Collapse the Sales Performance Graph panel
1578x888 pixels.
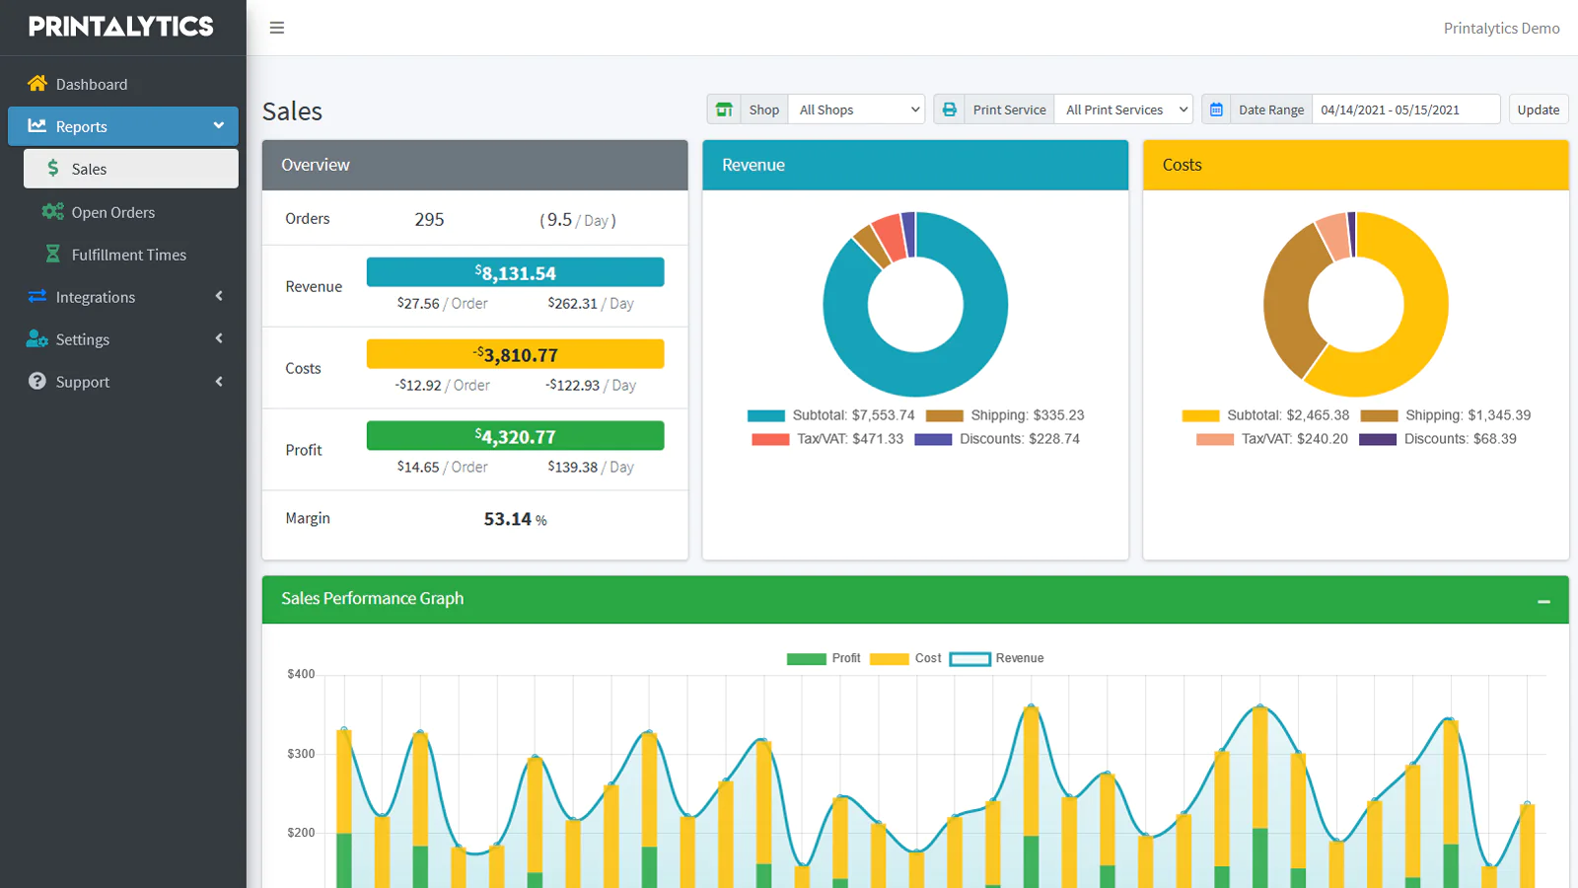tap(1543, 601)
